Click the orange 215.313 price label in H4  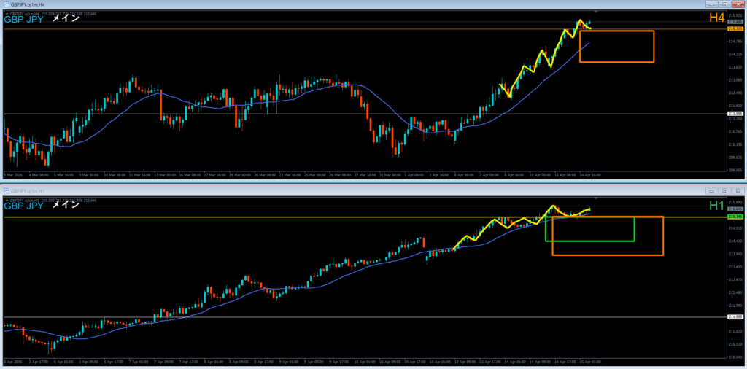click(735, 29)
